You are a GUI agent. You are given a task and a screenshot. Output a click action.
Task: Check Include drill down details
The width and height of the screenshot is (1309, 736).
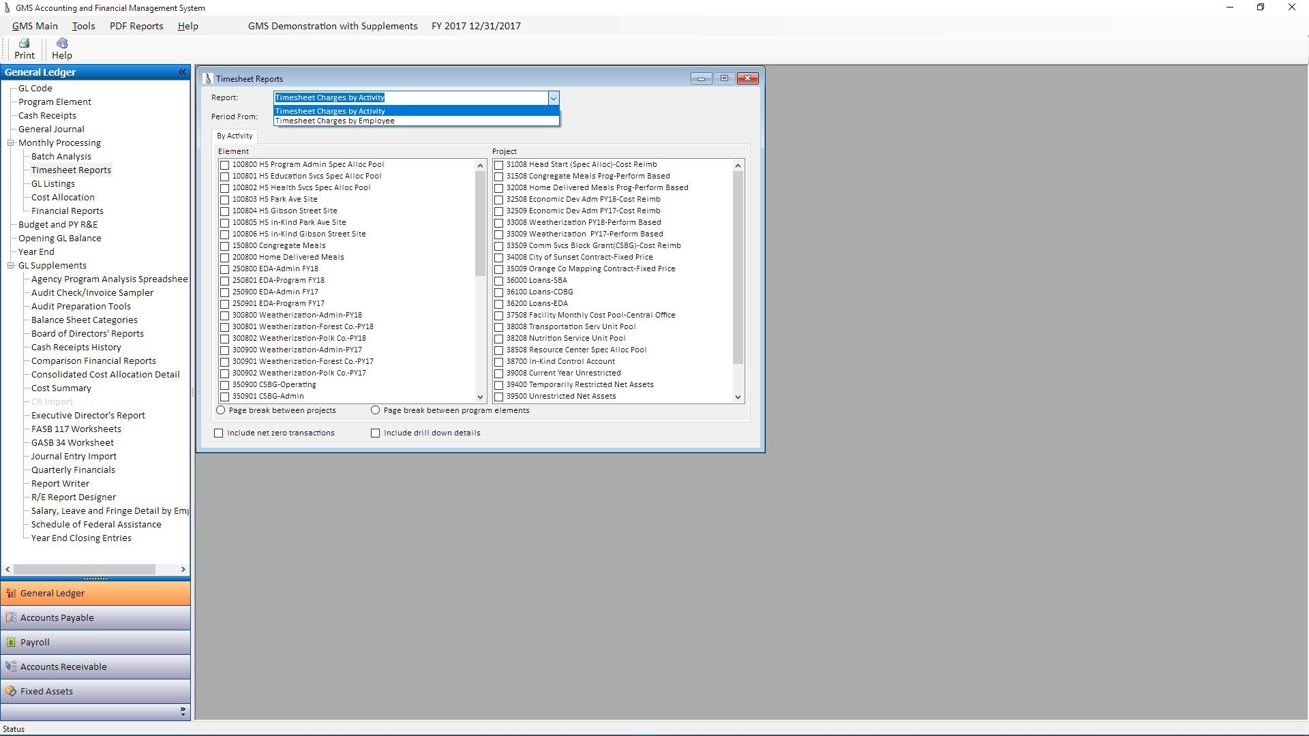(375, 433)
